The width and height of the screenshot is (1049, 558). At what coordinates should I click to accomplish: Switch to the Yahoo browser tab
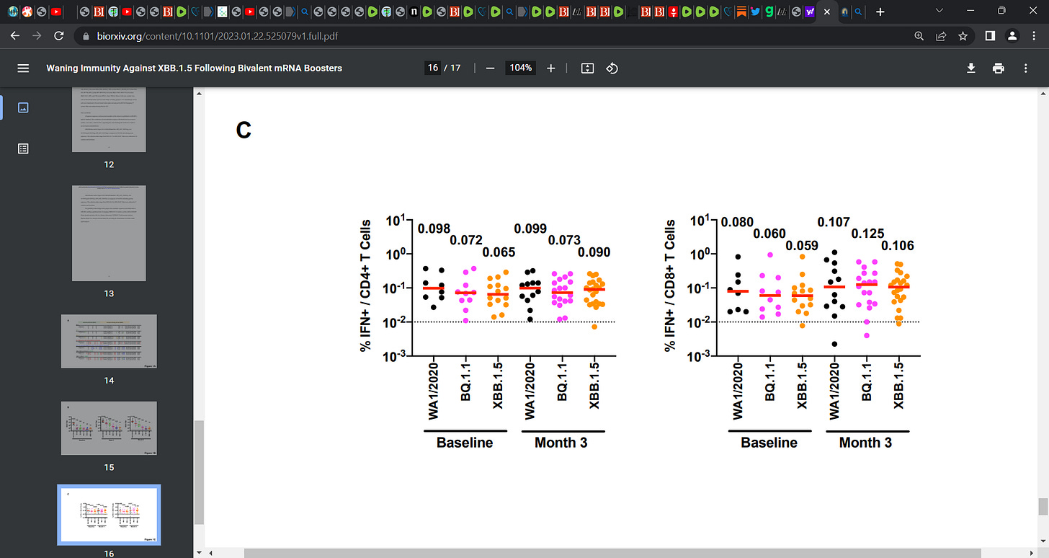click(x=811, y=12)
